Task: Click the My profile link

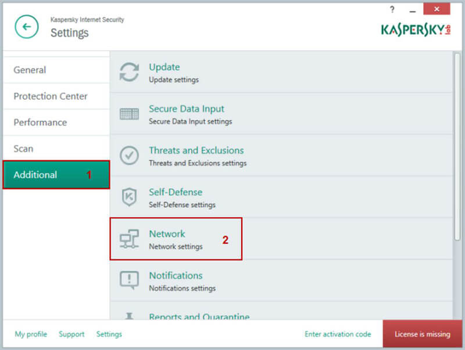Action: click(x=31, y=334)
